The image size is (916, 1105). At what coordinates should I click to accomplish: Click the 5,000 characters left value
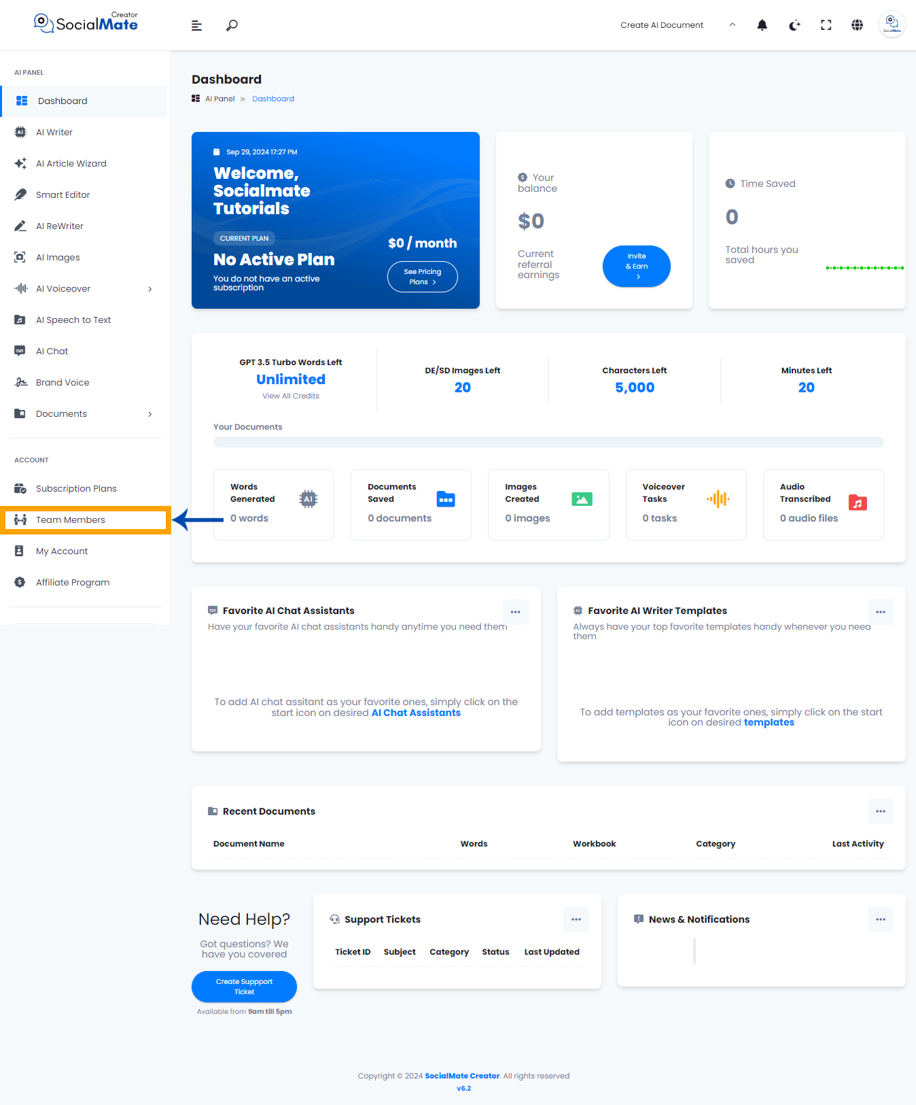coord(635,388)
